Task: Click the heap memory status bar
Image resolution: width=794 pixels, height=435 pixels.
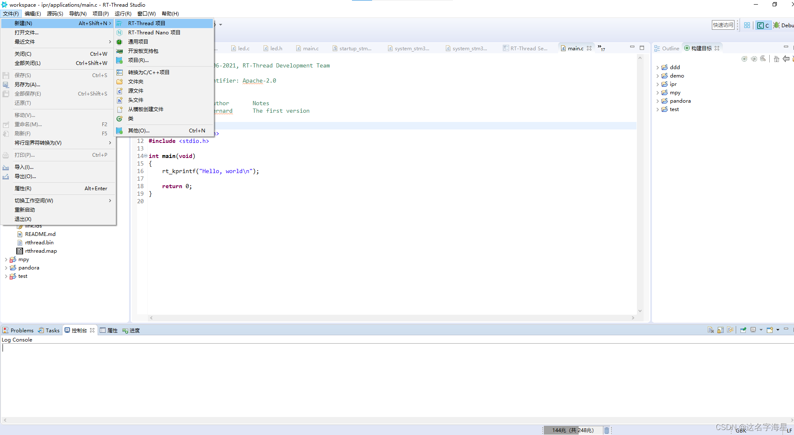Action: (x=572, y=430)
